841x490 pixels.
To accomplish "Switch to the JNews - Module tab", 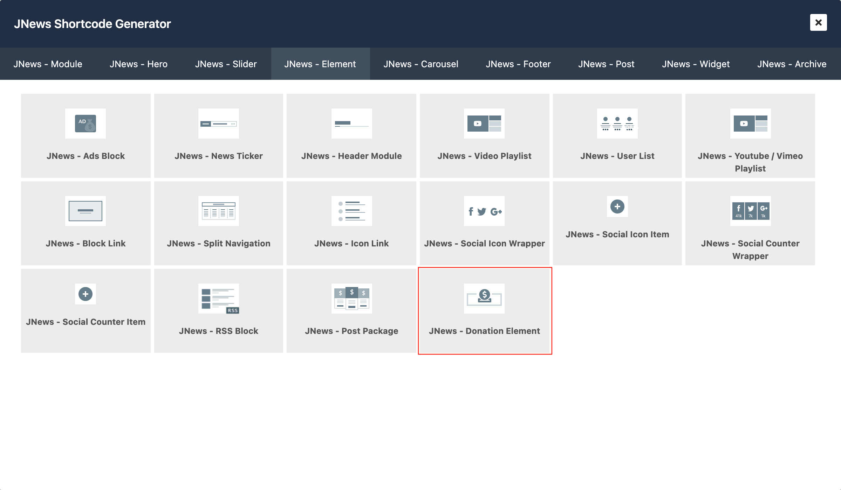I will (x=48, y=64).
